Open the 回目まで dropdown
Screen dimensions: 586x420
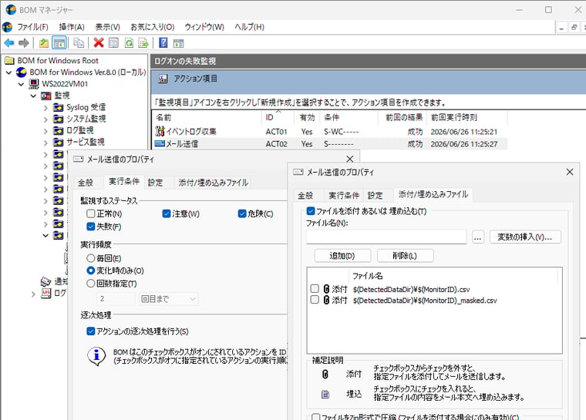coord(168,299)
